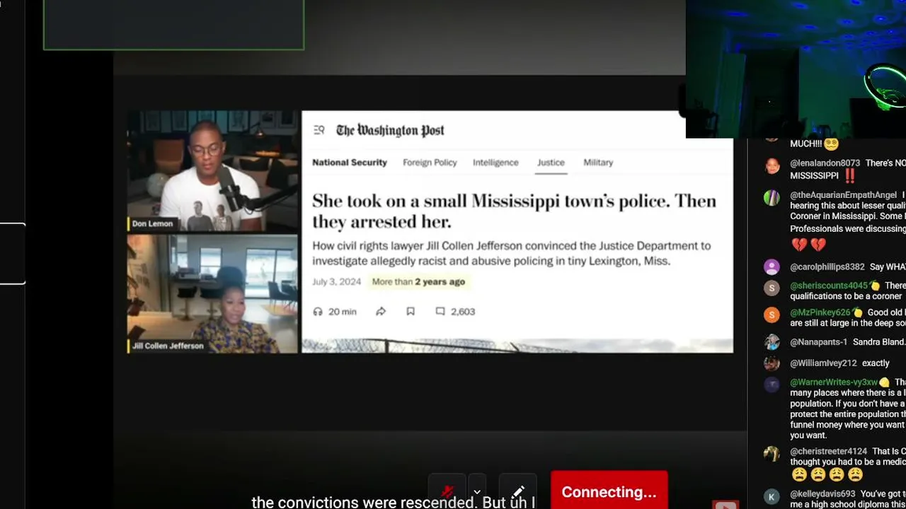Click the webcam overlay with blue lights
The image size is (906, 509).
coord(796,69)
